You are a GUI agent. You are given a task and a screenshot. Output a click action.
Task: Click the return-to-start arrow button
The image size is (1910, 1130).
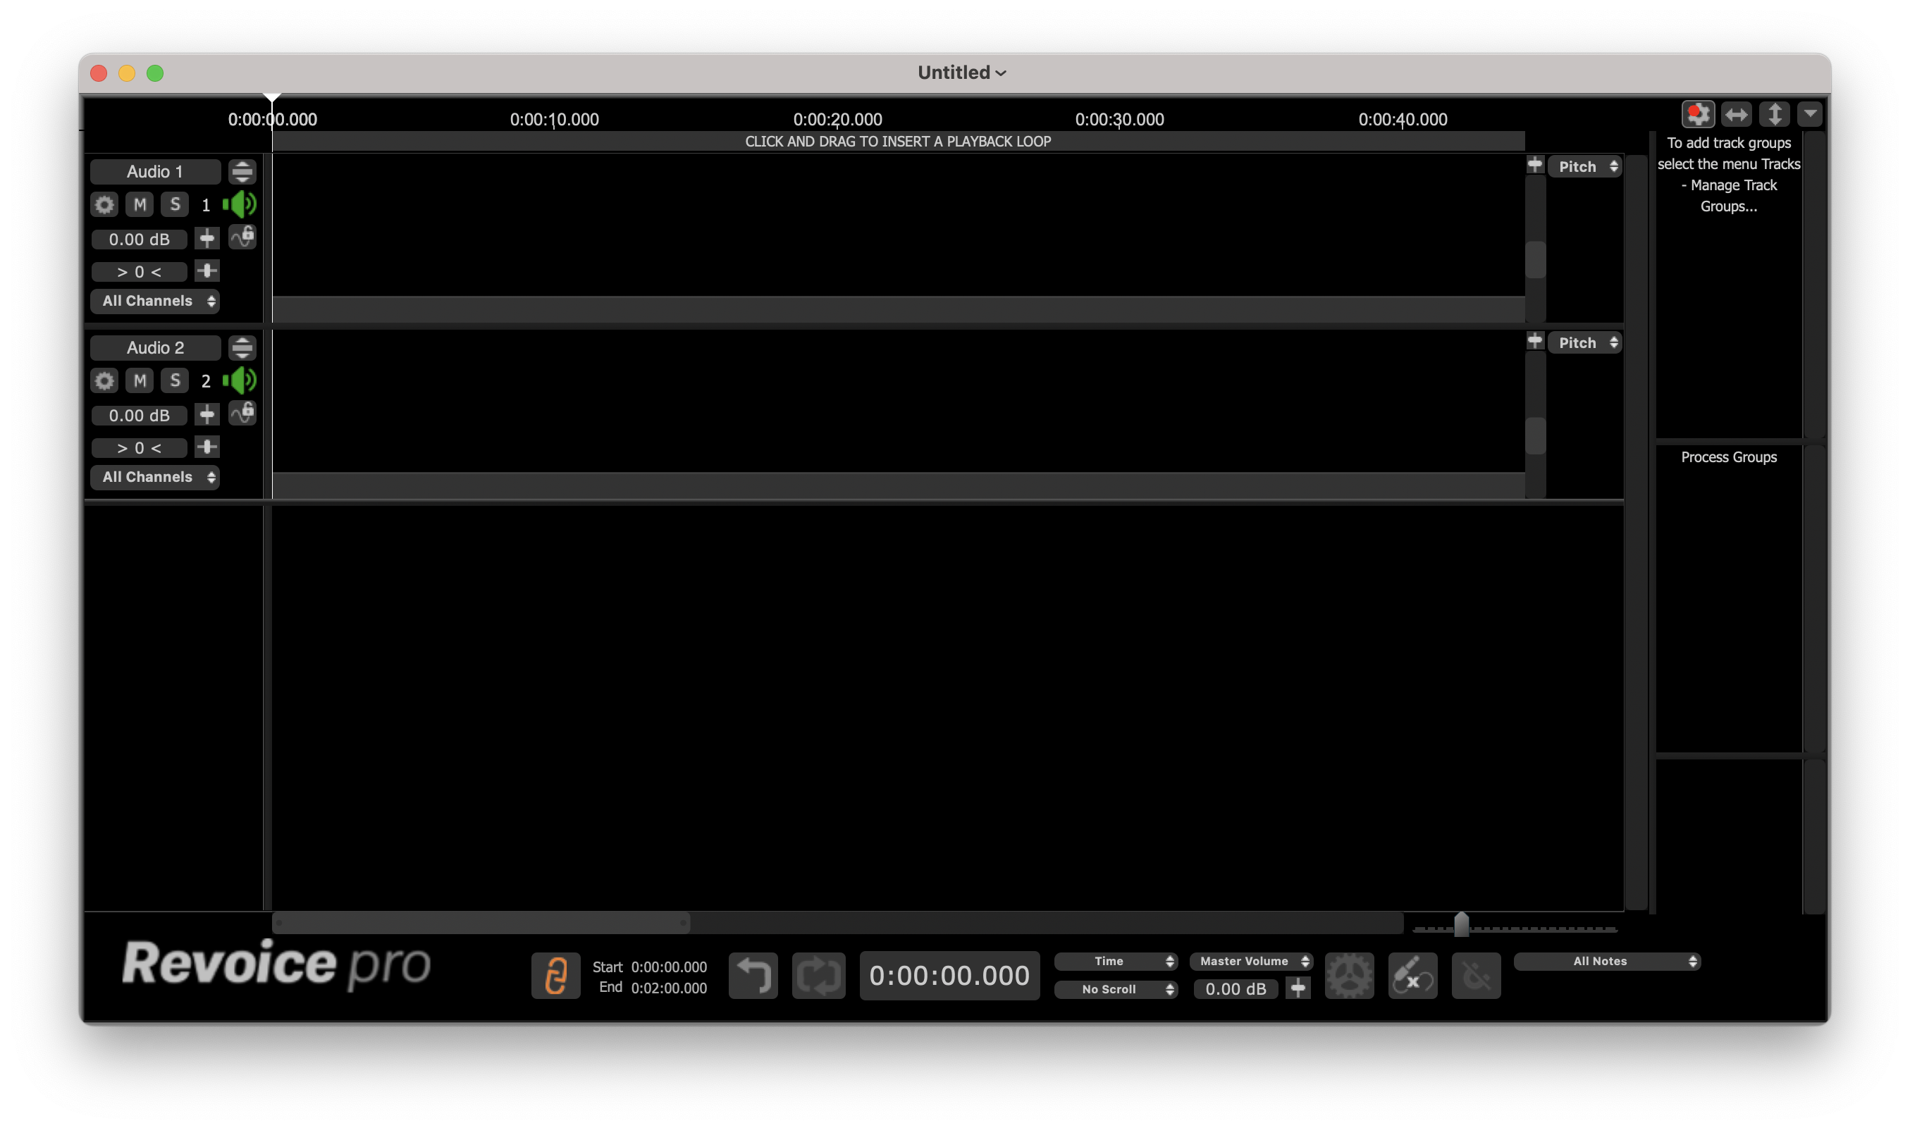point(753,976)
